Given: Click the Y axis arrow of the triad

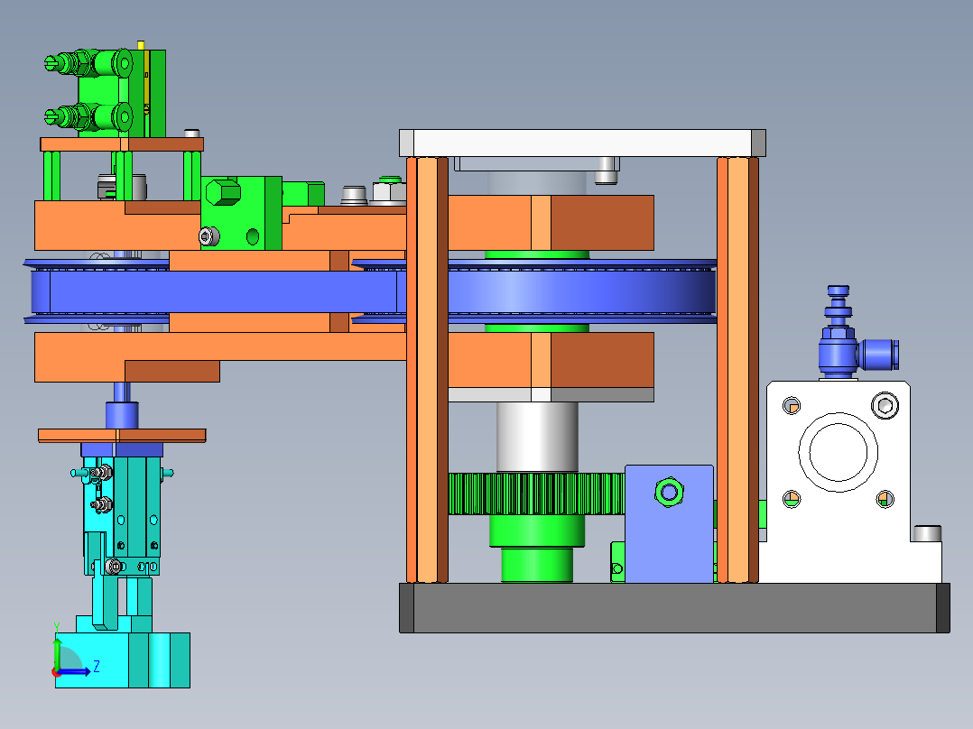Looking at the screenshot, I should [57, 641].
